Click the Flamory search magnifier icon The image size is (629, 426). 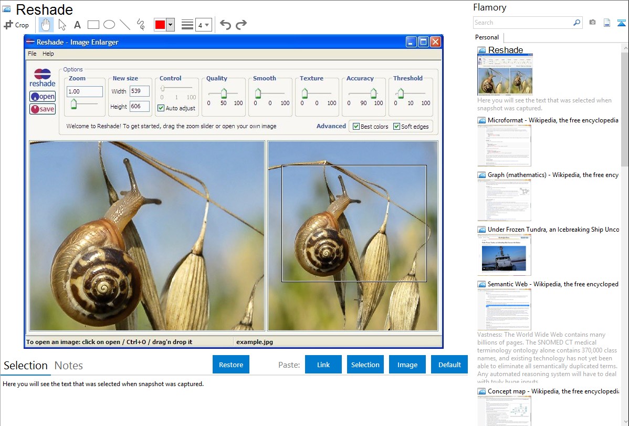(x=576, y=23)
